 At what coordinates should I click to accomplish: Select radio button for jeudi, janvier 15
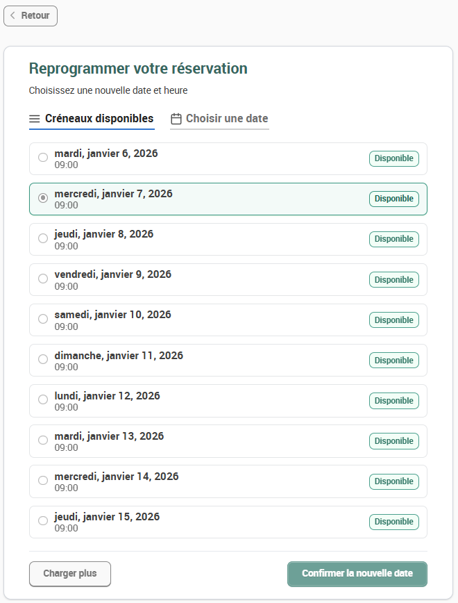(x=43, y=521)
